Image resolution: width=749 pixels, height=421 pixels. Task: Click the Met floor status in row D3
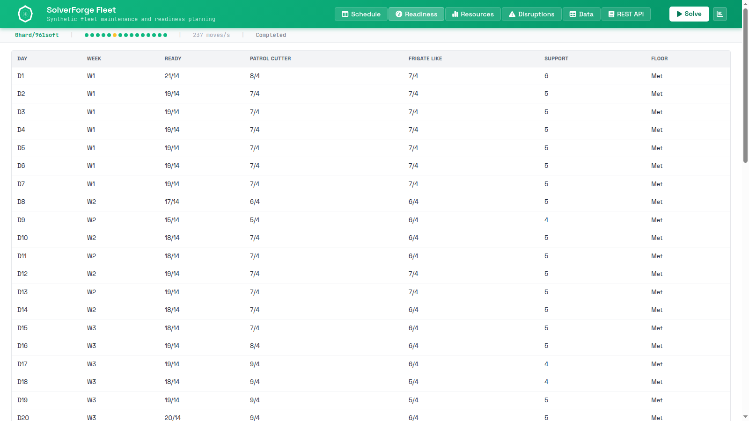(657, 112)
